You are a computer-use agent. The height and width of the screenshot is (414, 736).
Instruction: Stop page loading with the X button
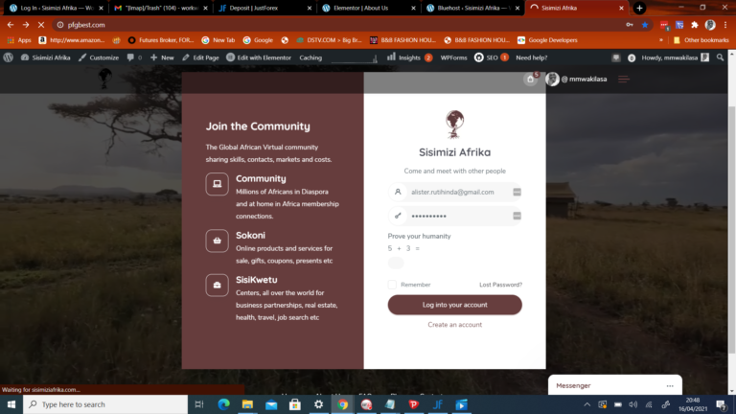pos(41,25)
